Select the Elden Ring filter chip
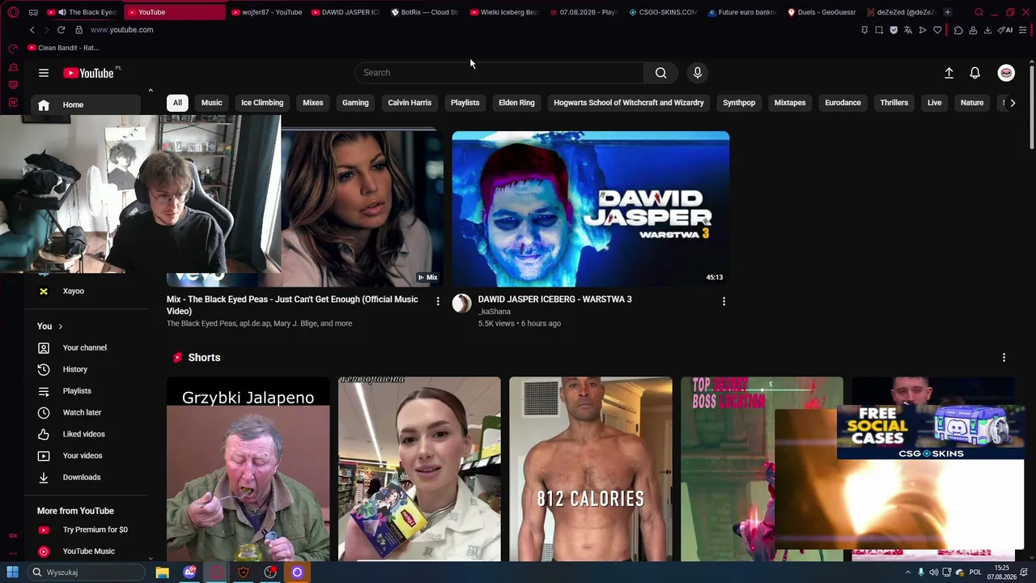The height and width of the screenshot is (583, 1036). (x=516, y=103)
